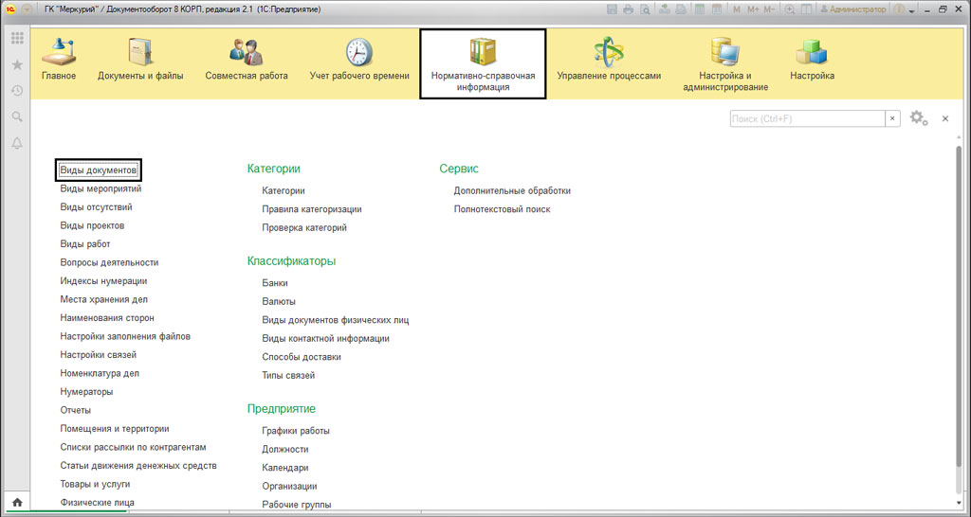Click the magnifier search icon in sidebar

point(16,116)
